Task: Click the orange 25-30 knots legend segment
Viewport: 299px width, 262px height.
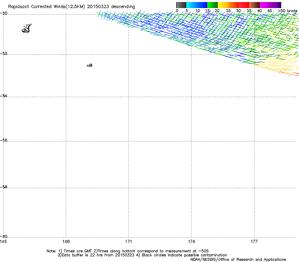Action: [x=234, y=5]
